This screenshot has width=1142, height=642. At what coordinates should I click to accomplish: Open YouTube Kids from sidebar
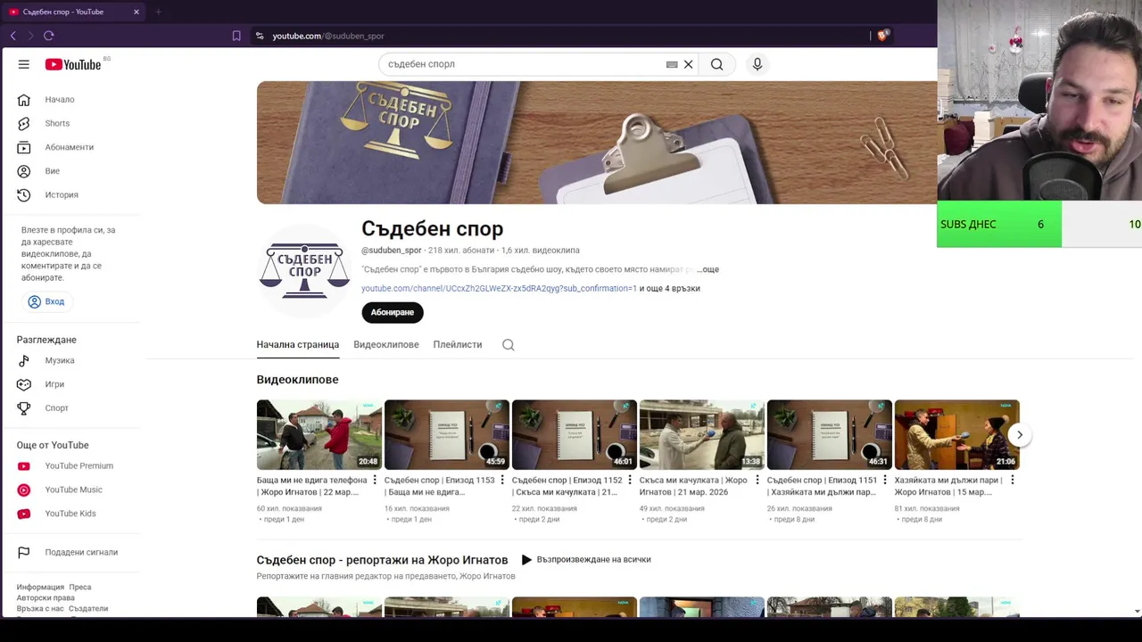(71, 514)
